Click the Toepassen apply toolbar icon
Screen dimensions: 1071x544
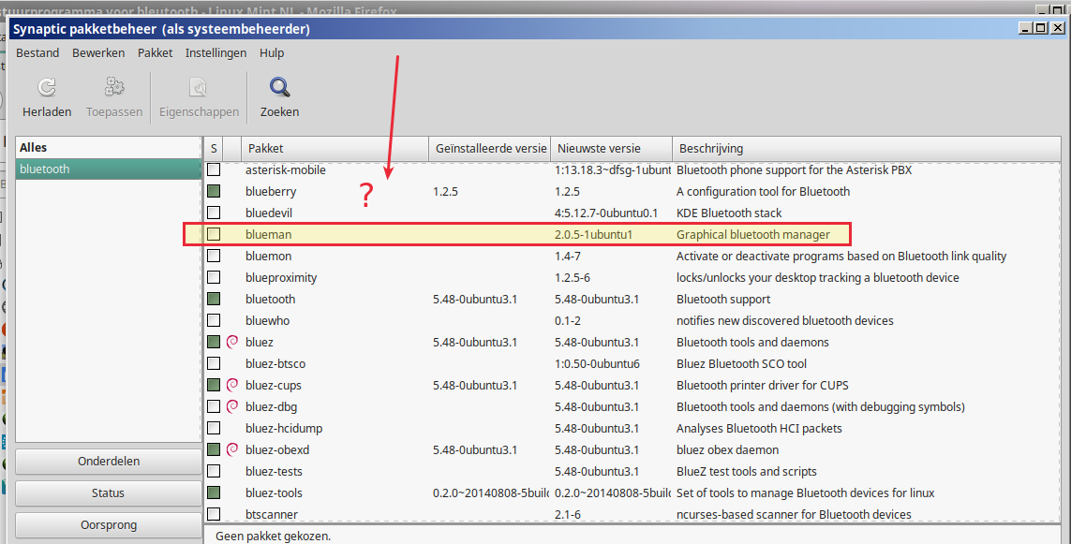point(114,87)
